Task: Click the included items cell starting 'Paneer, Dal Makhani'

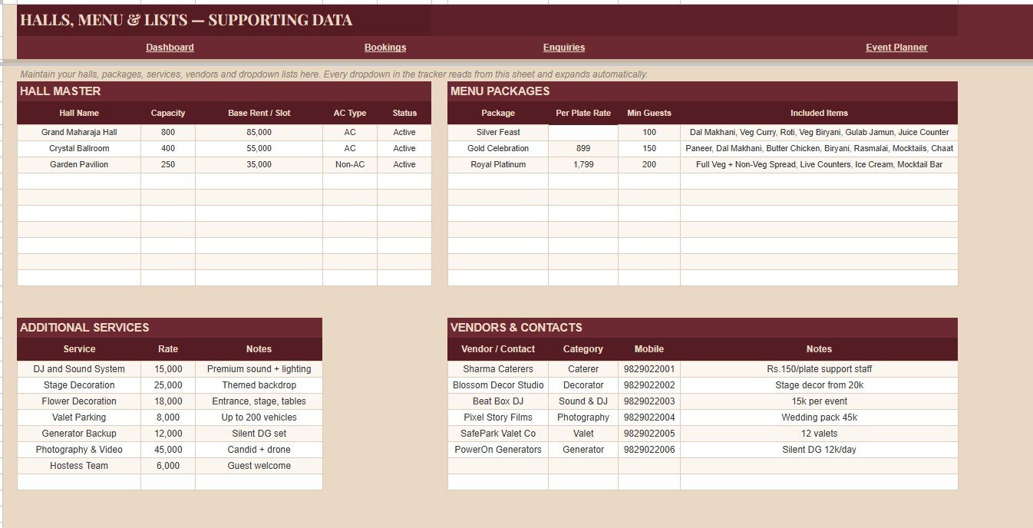Action: (819, 149)
